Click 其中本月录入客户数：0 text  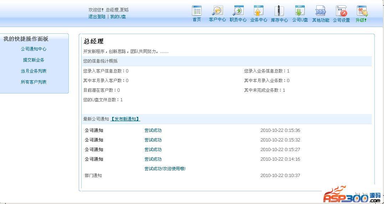pyautogui.click(x=106, y=80)
